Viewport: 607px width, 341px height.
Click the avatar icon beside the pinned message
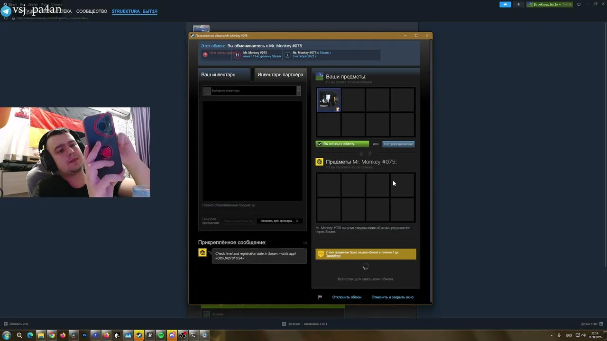click(x=202, y=253)
